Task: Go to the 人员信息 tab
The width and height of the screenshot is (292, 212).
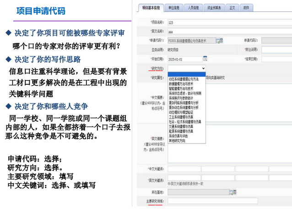Action: tap(193, 8)
